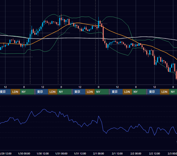177x156 pixels.
Task: Click the 2/2 12:00 date label
Action: [x=154, y=153]
